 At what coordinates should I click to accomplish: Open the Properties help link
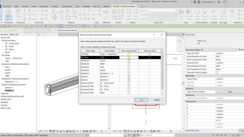click(x=192, y=130)
